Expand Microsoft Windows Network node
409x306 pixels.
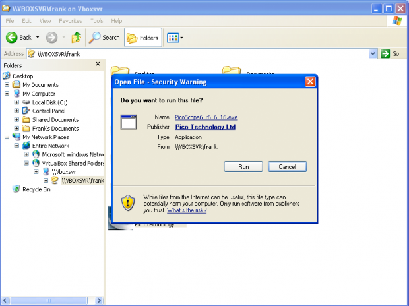[26, 154]
